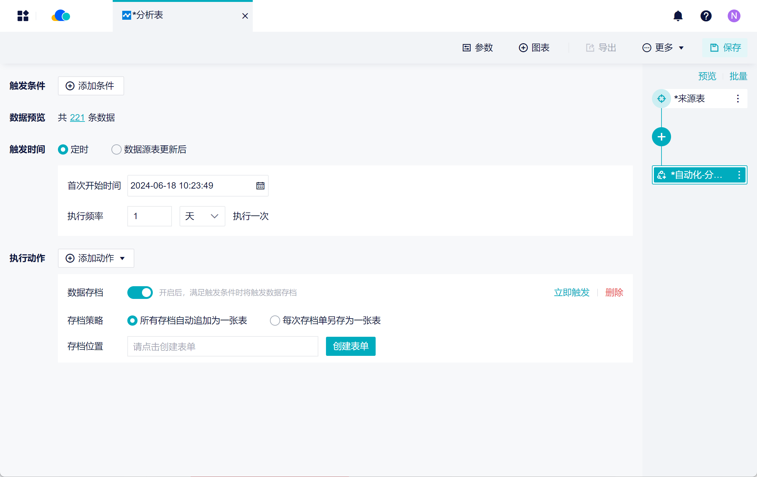Click the notification bell icon
This screenshot has width=757, height=477.
click(678, 16)
